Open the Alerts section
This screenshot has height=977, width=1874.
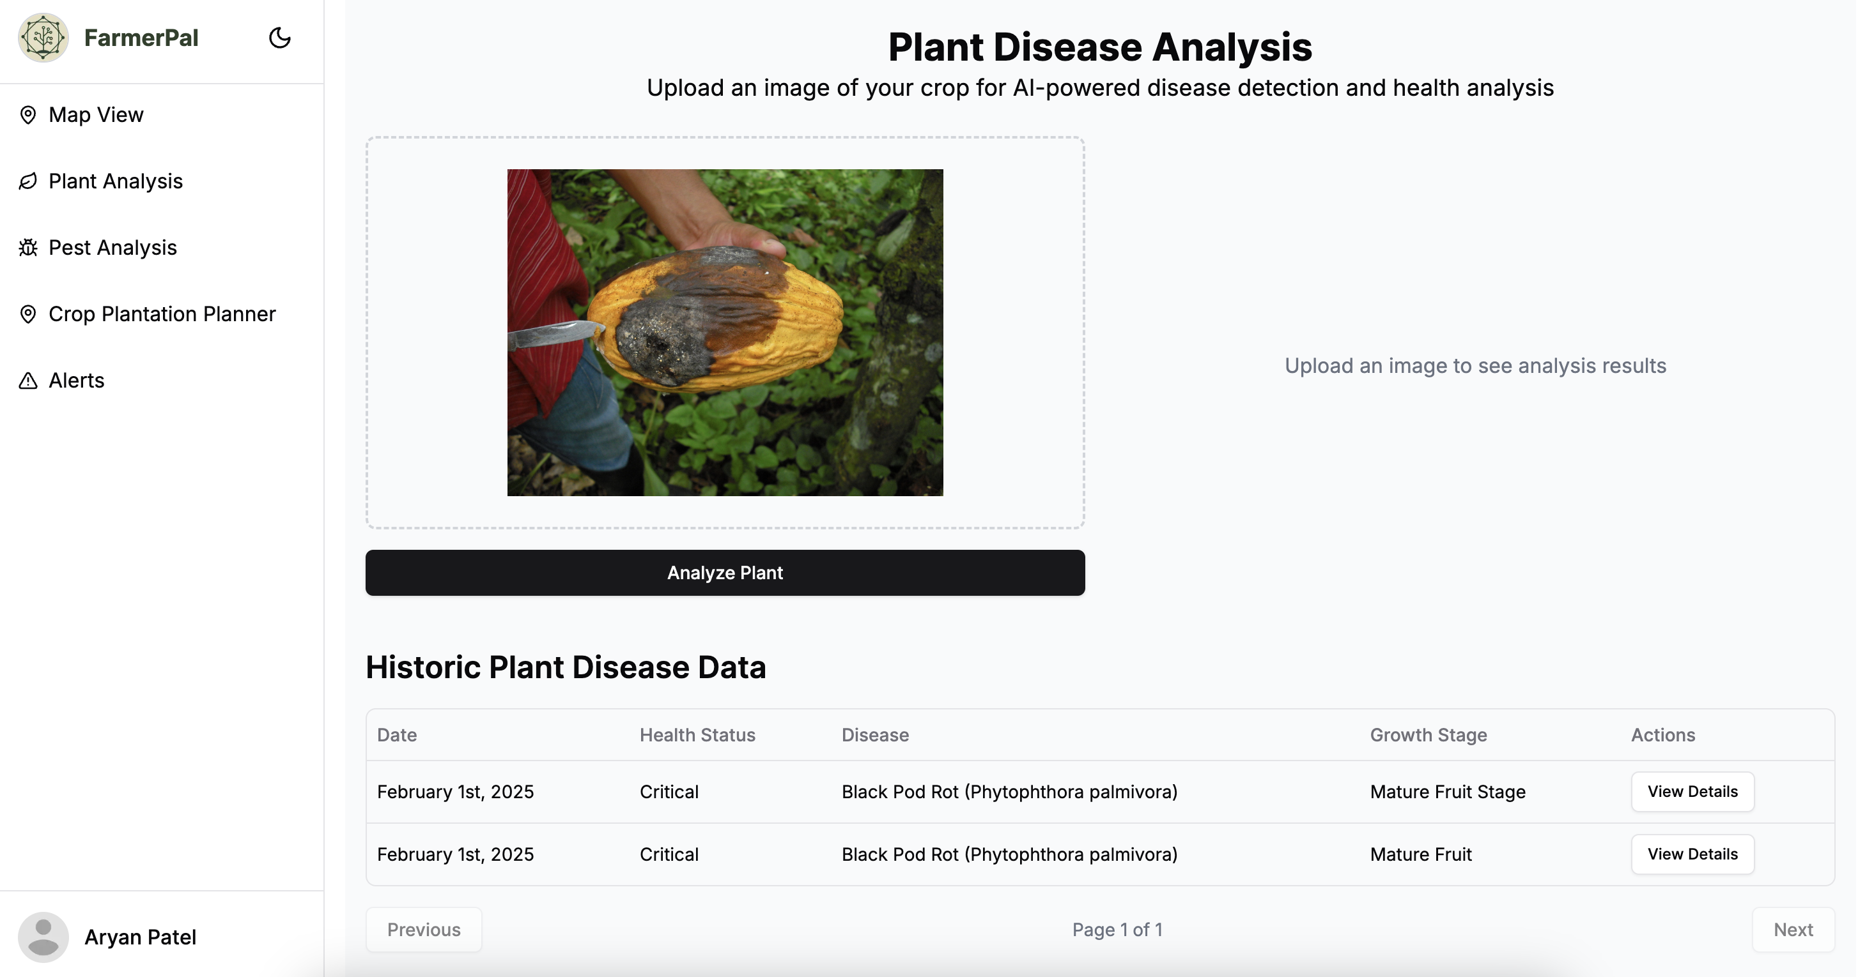tap(77, 381)
